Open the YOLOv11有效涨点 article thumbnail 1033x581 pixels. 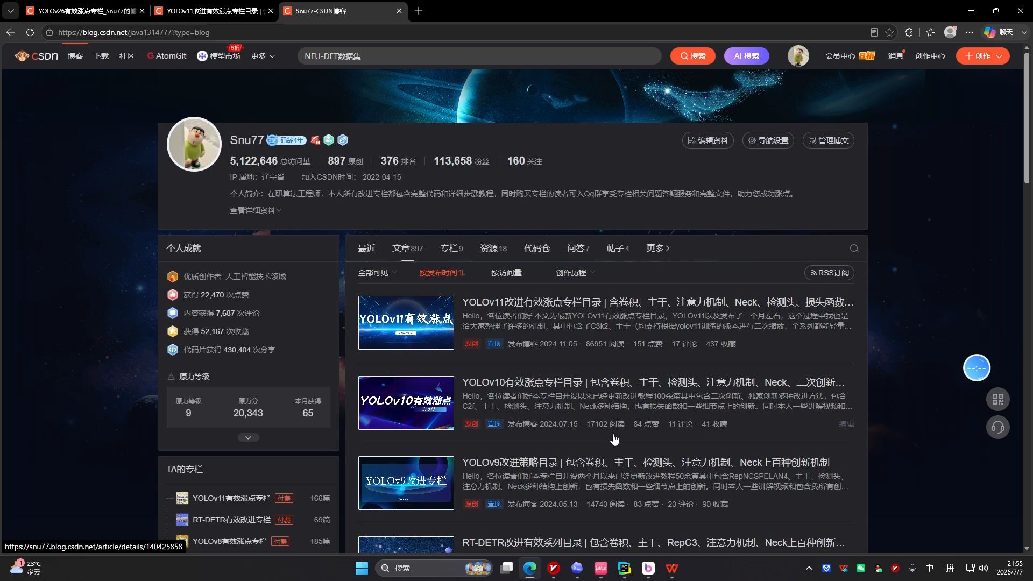[x=406, y=323]
